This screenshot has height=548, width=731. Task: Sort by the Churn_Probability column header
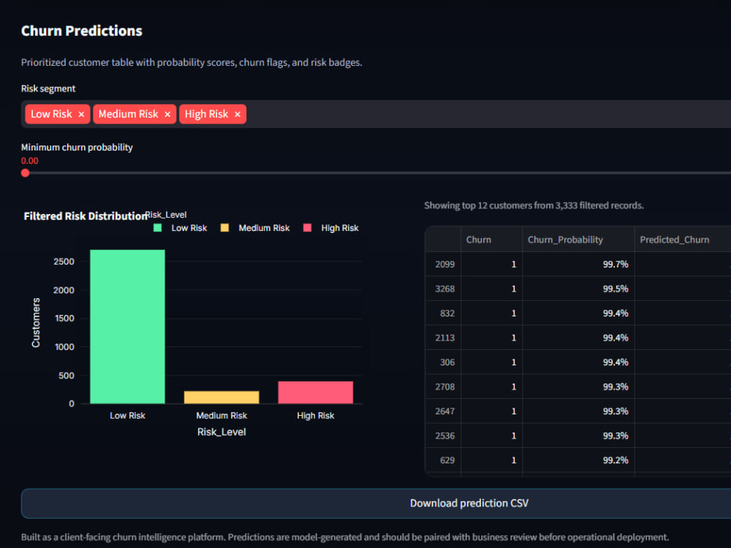(578, 240)
